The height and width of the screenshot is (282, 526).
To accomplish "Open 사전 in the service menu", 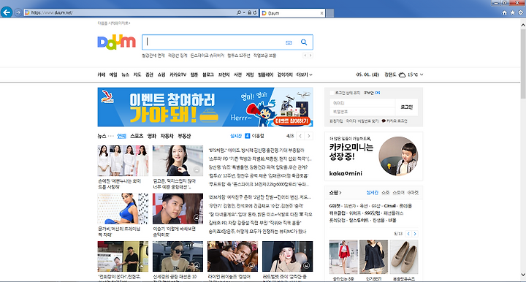I will click(237, 75).
